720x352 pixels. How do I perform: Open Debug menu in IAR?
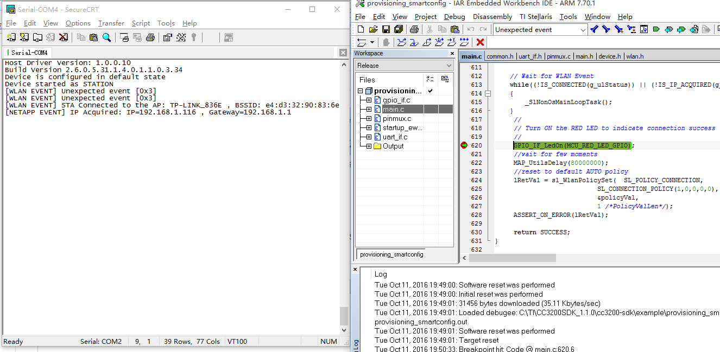point(454,17)
